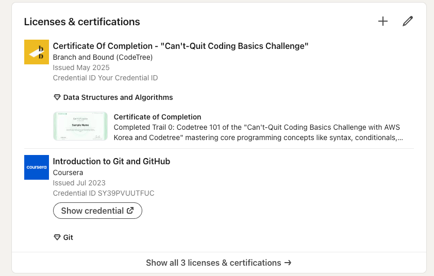Open the Certificate of Completion media title
The width and height of the screenshot is (434, 276).
click(x=158, y=117)
